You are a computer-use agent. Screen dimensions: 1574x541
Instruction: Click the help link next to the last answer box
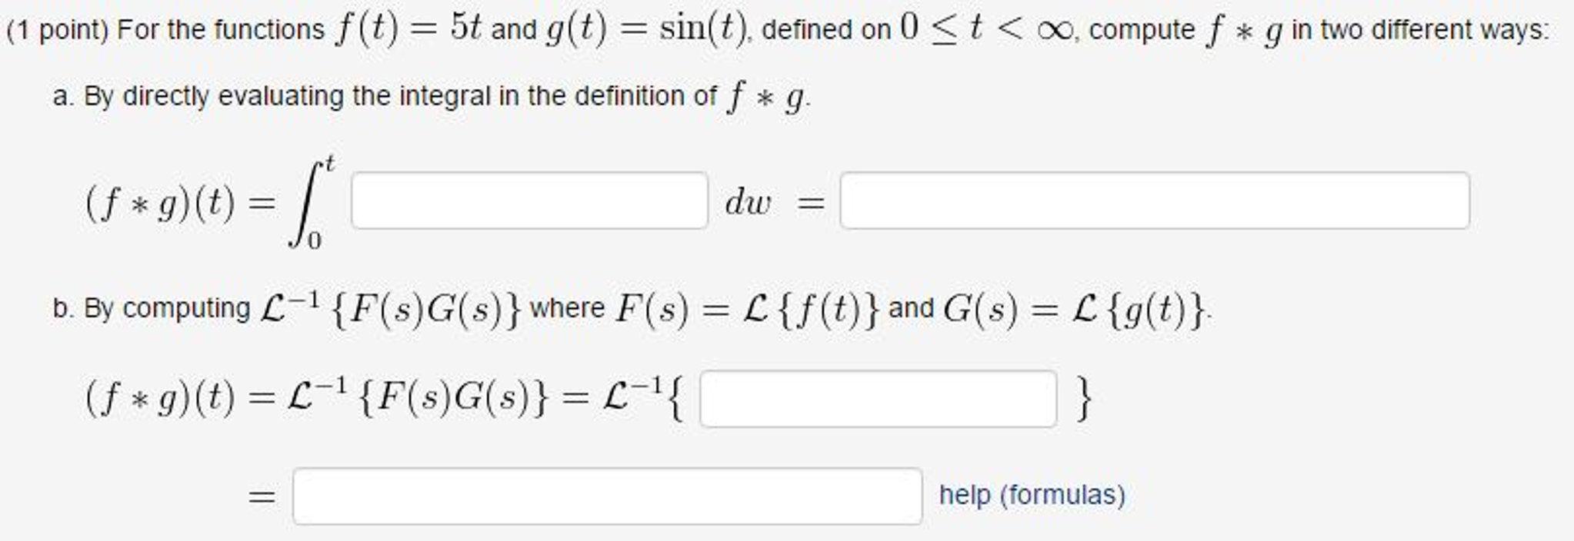(x=1029, y=496)
